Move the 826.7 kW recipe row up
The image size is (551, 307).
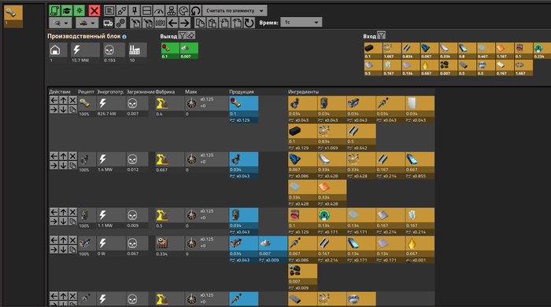pos(63,101)
